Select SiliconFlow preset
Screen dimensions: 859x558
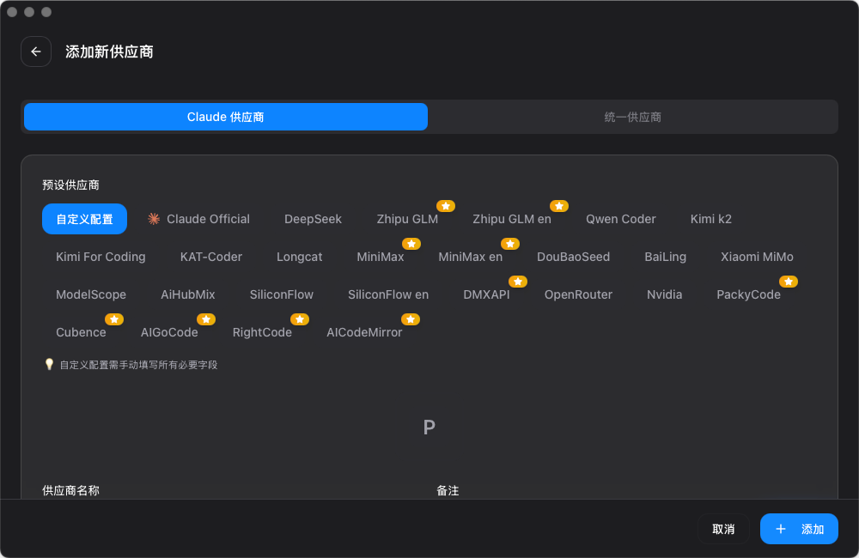pyautogui.click(x=282, y=294)
